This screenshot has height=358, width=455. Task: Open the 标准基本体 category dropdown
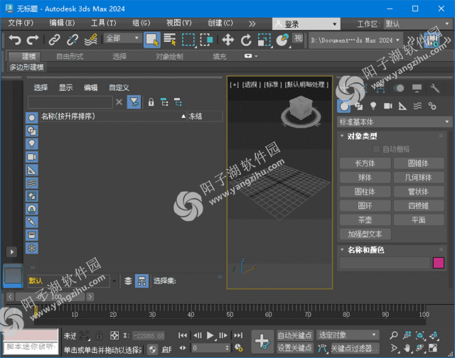[x=395, y=121]
